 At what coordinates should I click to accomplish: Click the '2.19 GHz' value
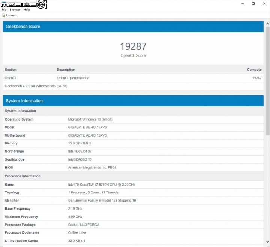[x=75, y=209]
